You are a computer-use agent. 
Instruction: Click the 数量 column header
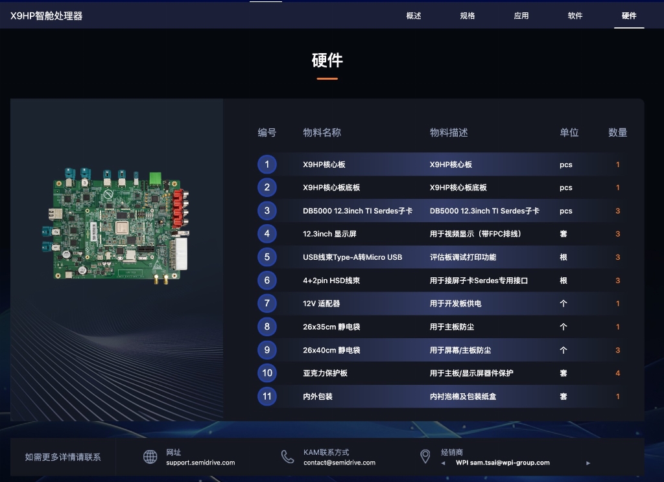point(618,132)
